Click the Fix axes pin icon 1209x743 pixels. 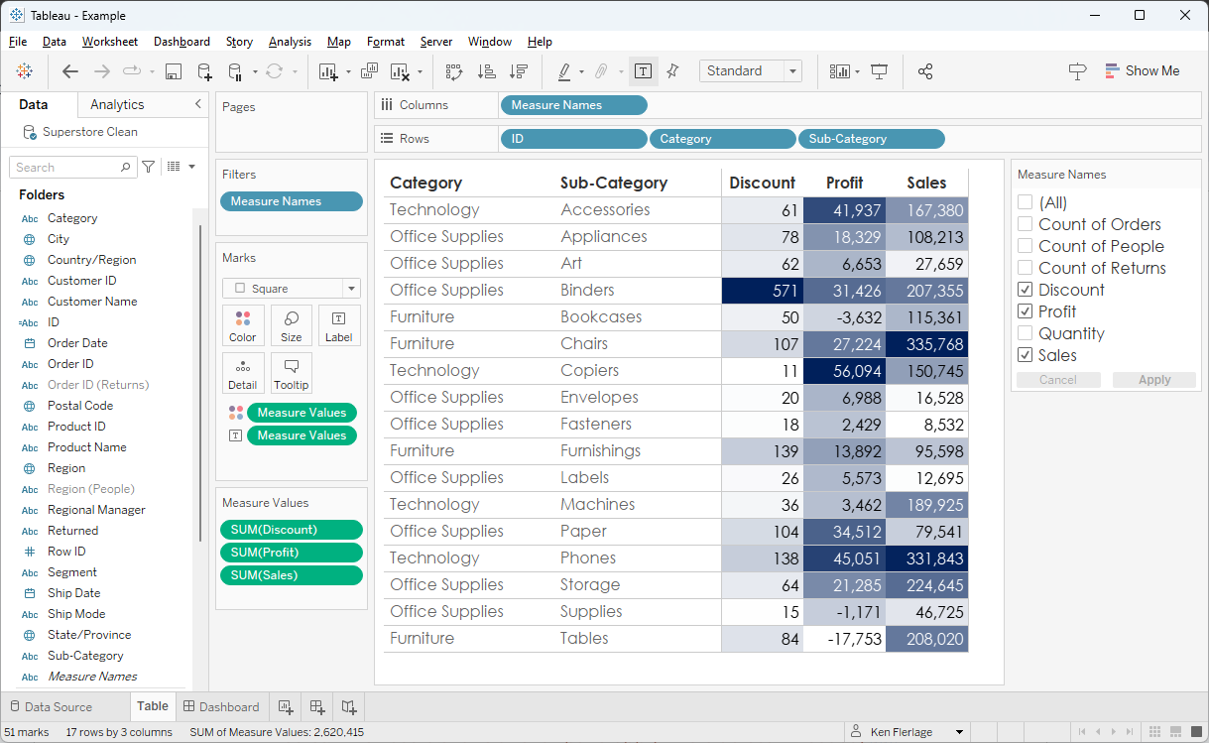coord(672,71)
